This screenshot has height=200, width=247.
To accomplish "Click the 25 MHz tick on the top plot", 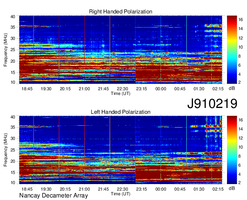I will [x=13, y=50].
